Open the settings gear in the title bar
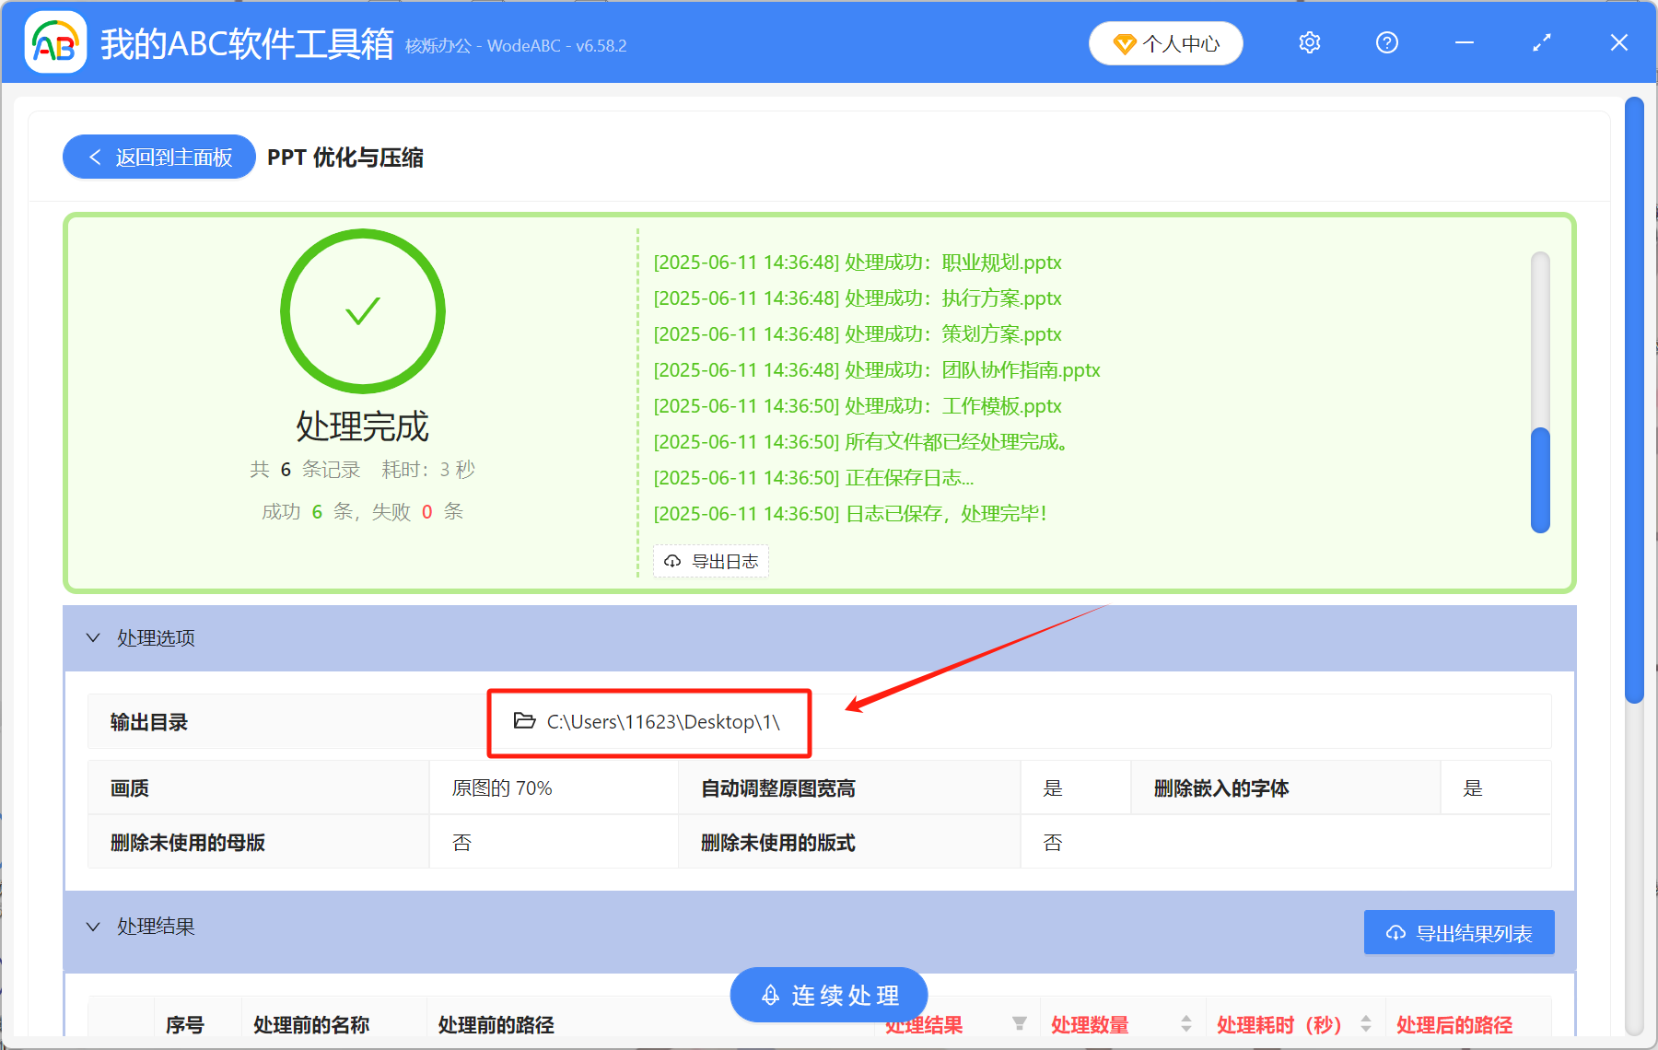Screen dimensions: 1658x1050 point(1309,42)
